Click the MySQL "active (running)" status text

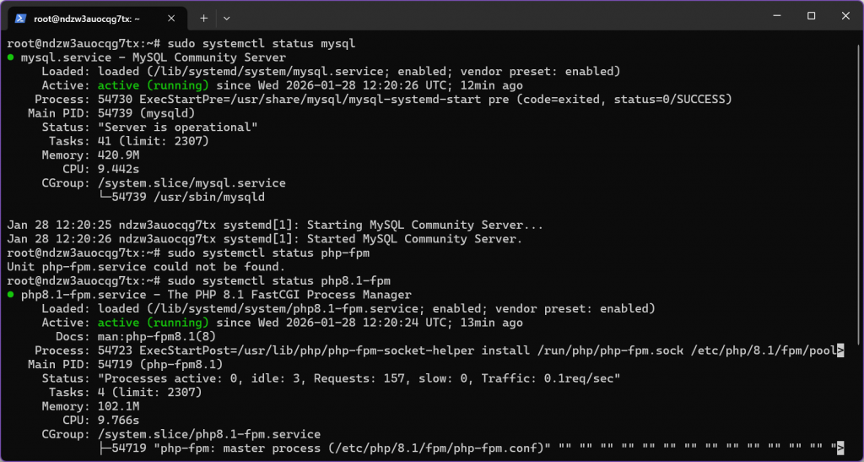(x=153, y=85)
